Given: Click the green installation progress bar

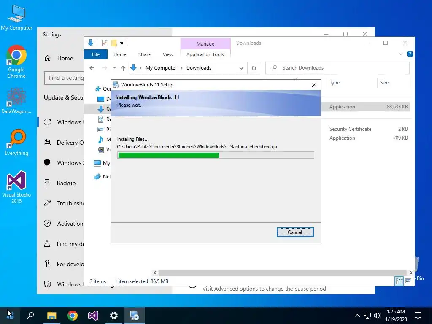Looking at the screenshot, I should [216, 155].
